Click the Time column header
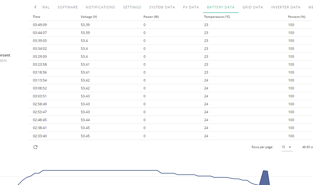This screenshot has height=185, width=313. [37, 17]
